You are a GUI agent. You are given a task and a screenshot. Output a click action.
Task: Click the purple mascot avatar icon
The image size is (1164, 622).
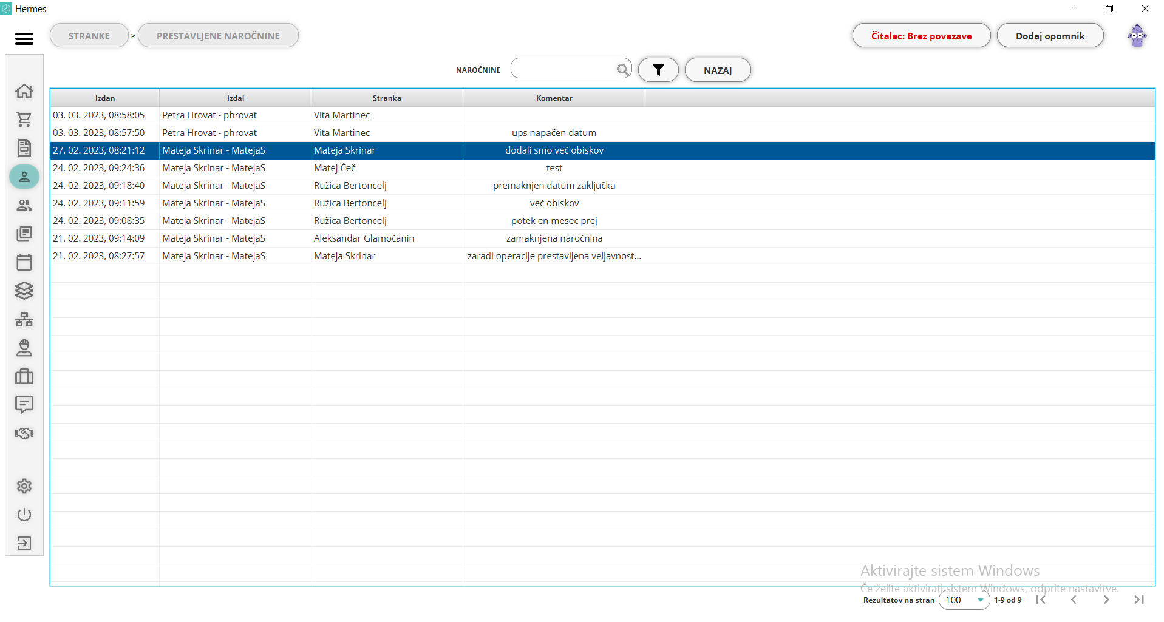tap(1137, 36)
